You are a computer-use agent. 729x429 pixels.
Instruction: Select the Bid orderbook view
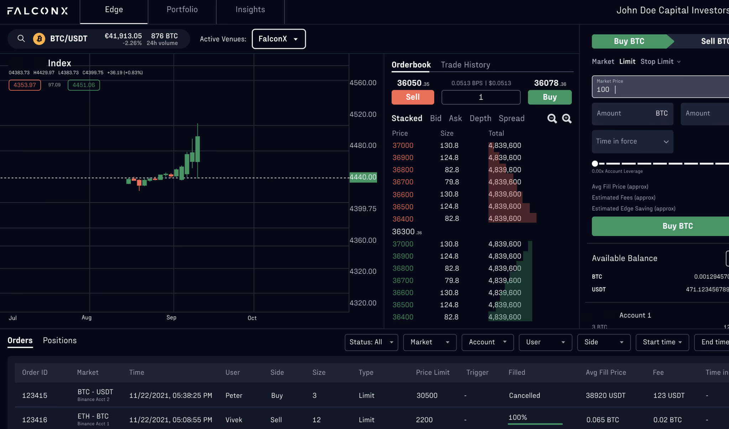[x=436, y=118]
